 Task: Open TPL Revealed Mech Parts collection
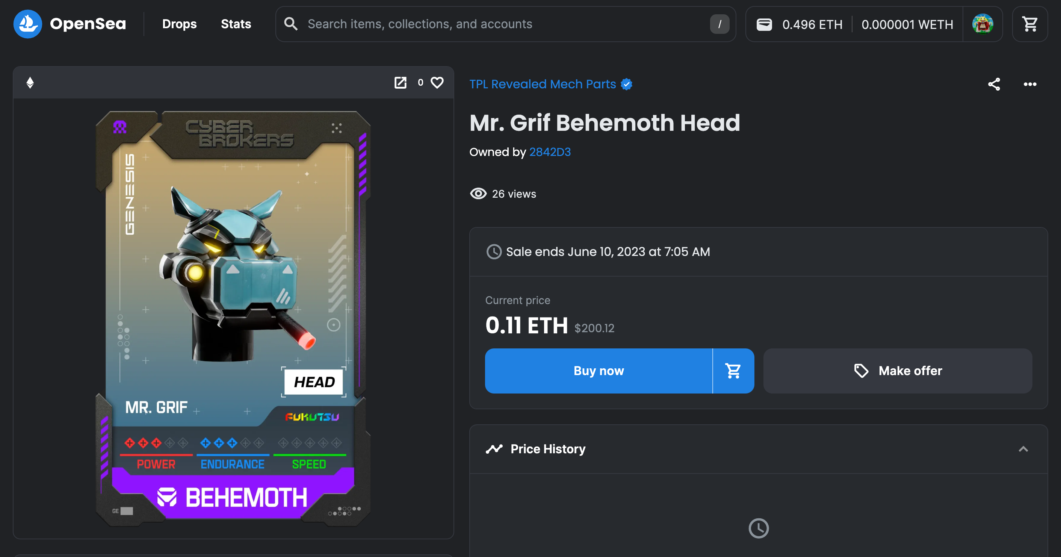(x=543, y=85)
